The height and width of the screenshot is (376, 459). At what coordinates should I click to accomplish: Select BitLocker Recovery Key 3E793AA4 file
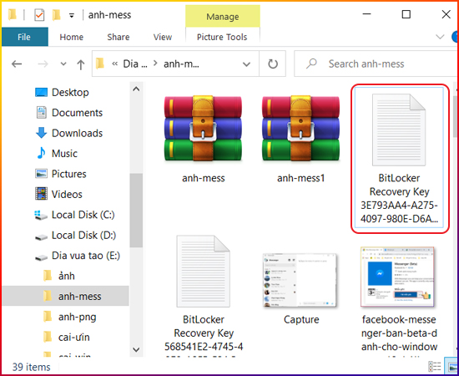click(x=399, y=159)
